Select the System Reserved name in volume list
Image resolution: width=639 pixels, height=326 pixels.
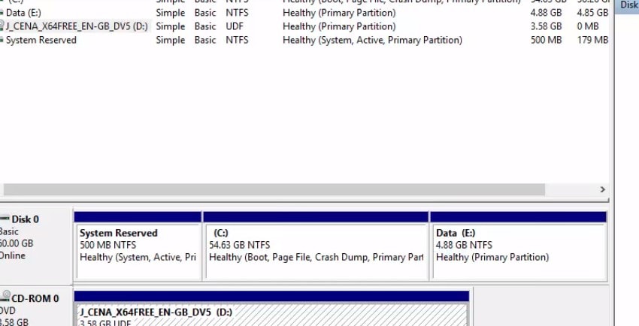pyautogui.click(x=41, y=40)
